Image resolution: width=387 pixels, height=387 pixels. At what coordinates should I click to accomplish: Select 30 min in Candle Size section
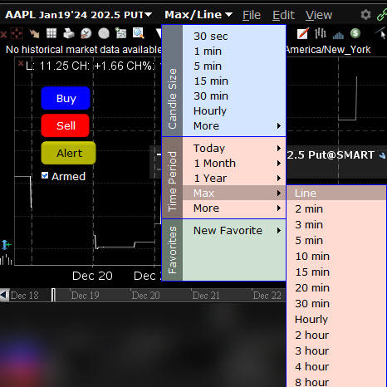pyautogui.click(x=234, y=96)
